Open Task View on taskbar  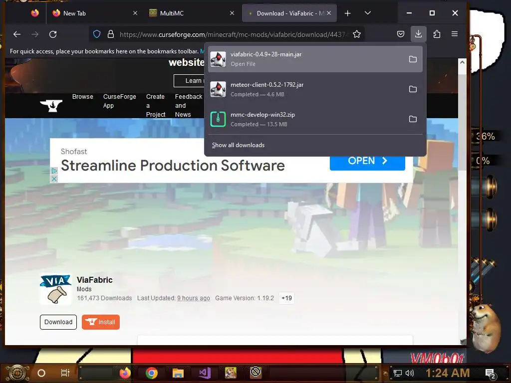coord(65,373)
